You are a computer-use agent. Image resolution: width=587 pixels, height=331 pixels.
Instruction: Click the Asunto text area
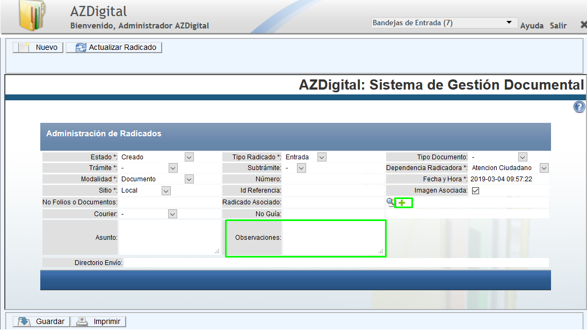point(170,238)
